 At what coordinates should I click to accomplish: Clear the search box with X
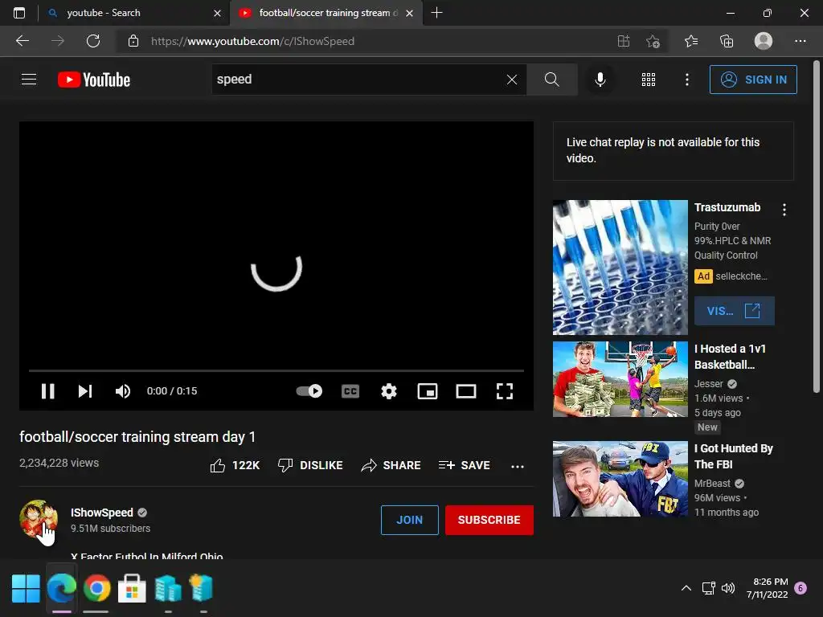click(512, 80)
